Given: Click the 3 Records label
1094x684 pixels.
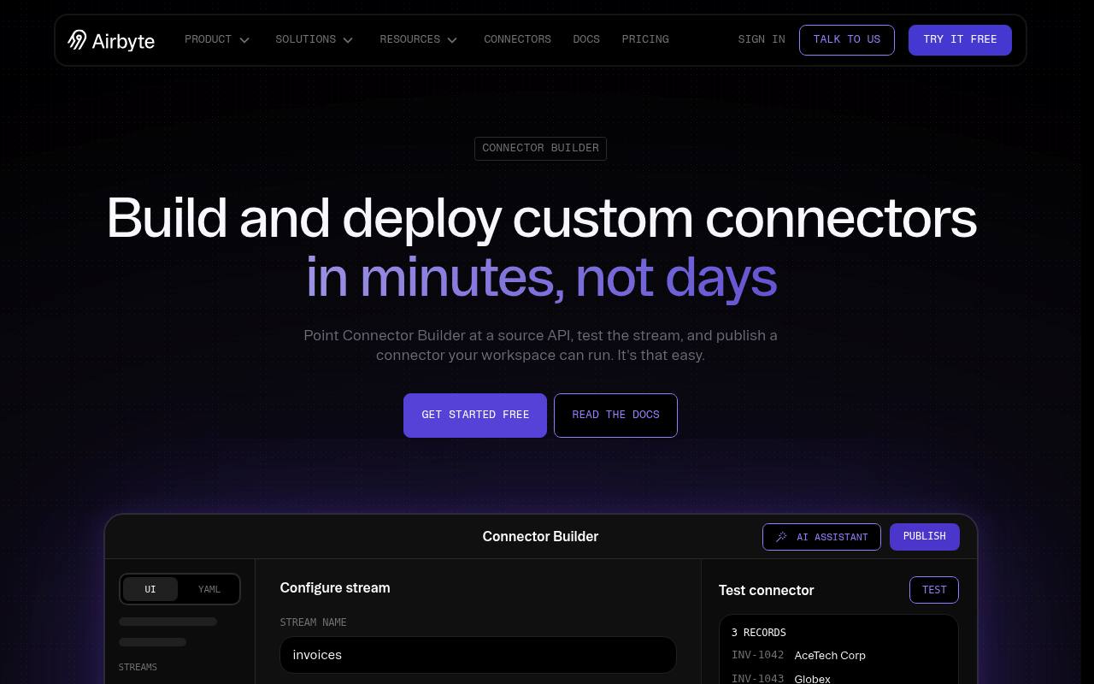Looking at the screenshot, I should (x=759, y=633).
